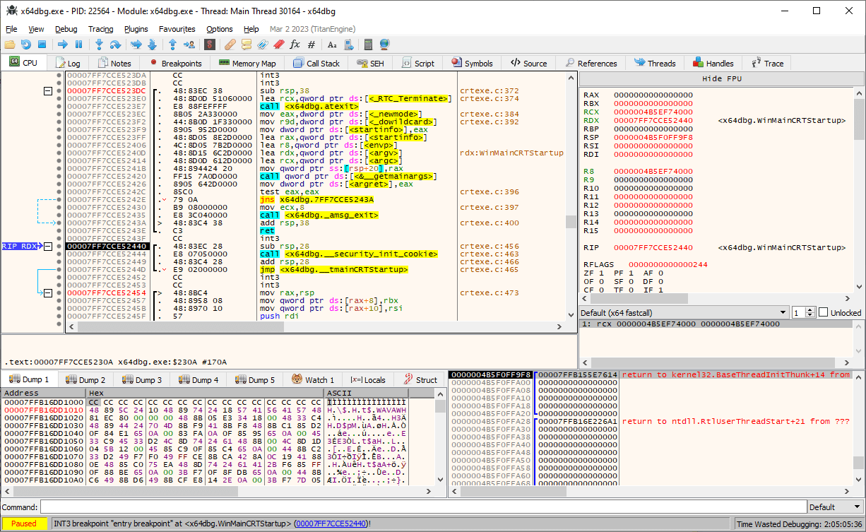Click the Run arrow to resume execution
The image size is (866, 532).
(x=64, y=44)
